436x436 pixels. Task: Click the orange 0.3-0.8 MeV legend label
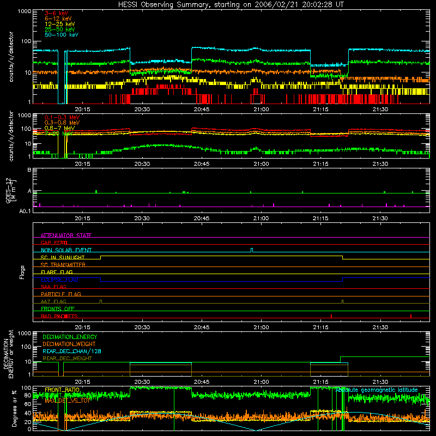click(x=62, y=123)
